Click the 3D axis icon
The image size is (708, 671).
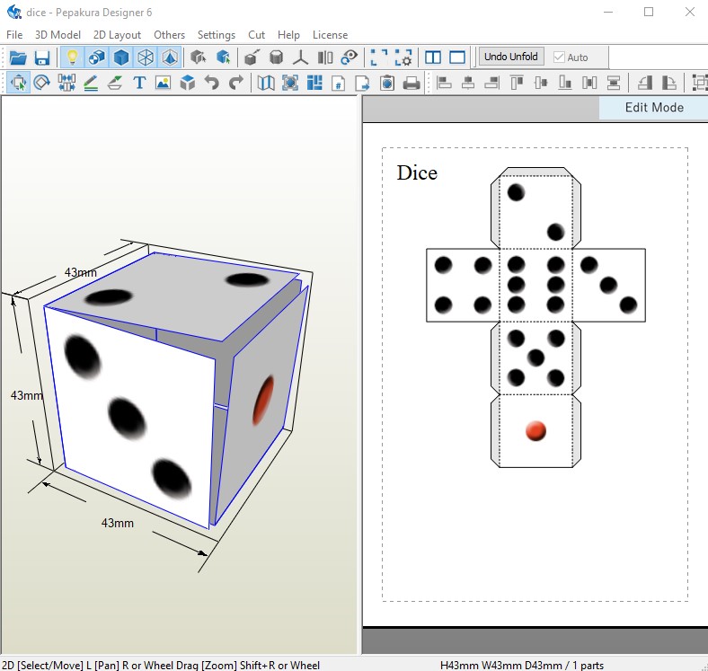pyautogui.click(x=301, y=57)
